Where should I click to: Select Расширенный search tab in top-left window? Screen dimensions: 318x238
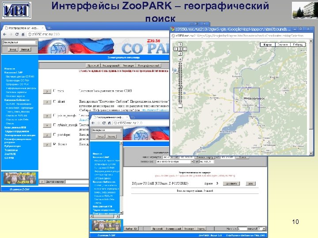pyautogui.click(x=111, y=66)
